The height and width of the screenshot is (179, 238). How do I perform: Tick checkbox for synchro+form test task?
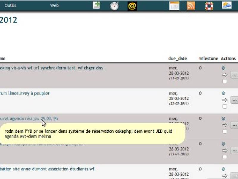tap(225, 81)
